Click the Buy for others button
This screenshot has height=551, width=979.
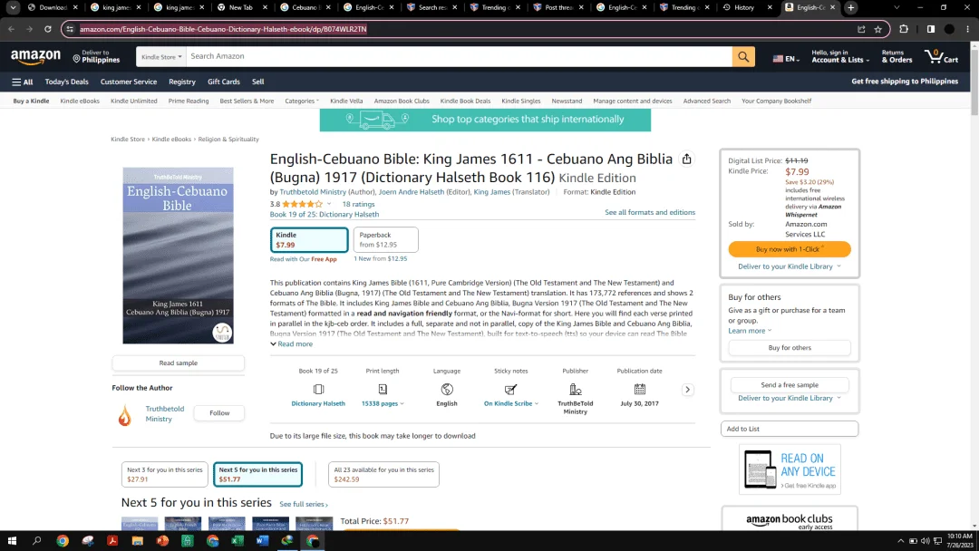tap(790, 348)
